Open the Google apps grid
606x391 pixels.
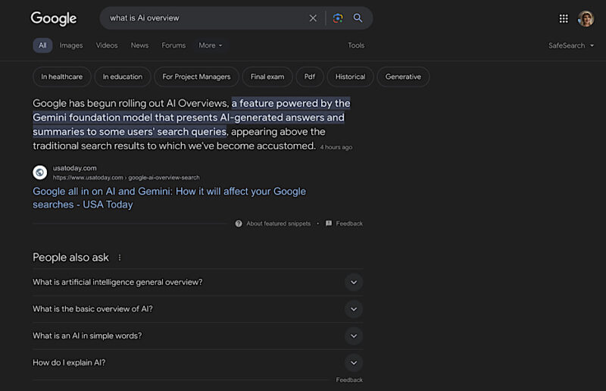click(564, 18)
